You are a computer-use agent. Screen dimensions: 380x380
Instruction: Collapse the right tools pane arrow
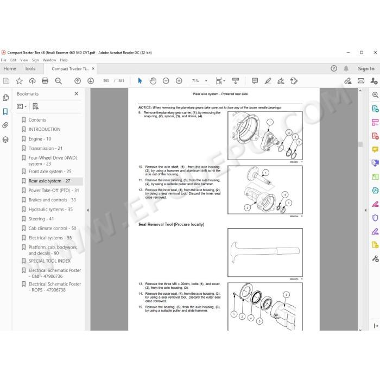(x=365, y=210)
